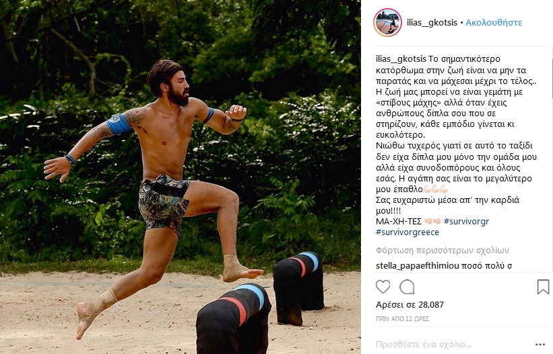The height and width of the screenshot is (354, 553).
Task: Click the main post photo
Action: point(181,177)
